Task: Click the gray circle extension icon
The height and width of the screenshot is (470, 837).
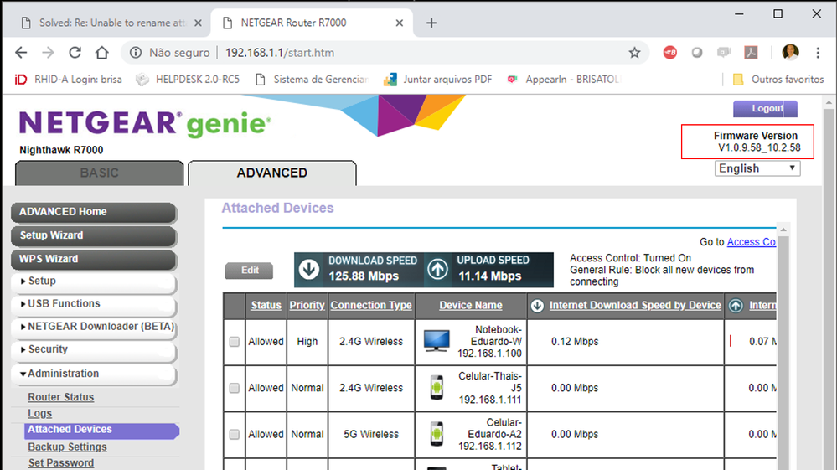Action: click(x=696, y=52)
